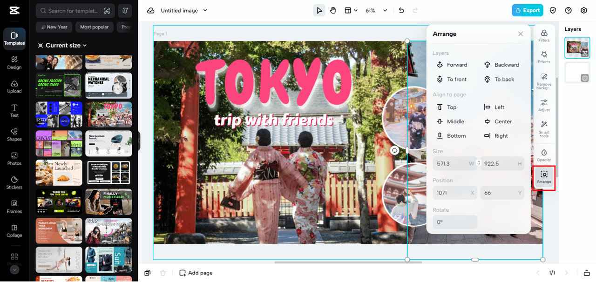Click the template search field
This screenshot has height=282, width=596.
pos(69,11)
